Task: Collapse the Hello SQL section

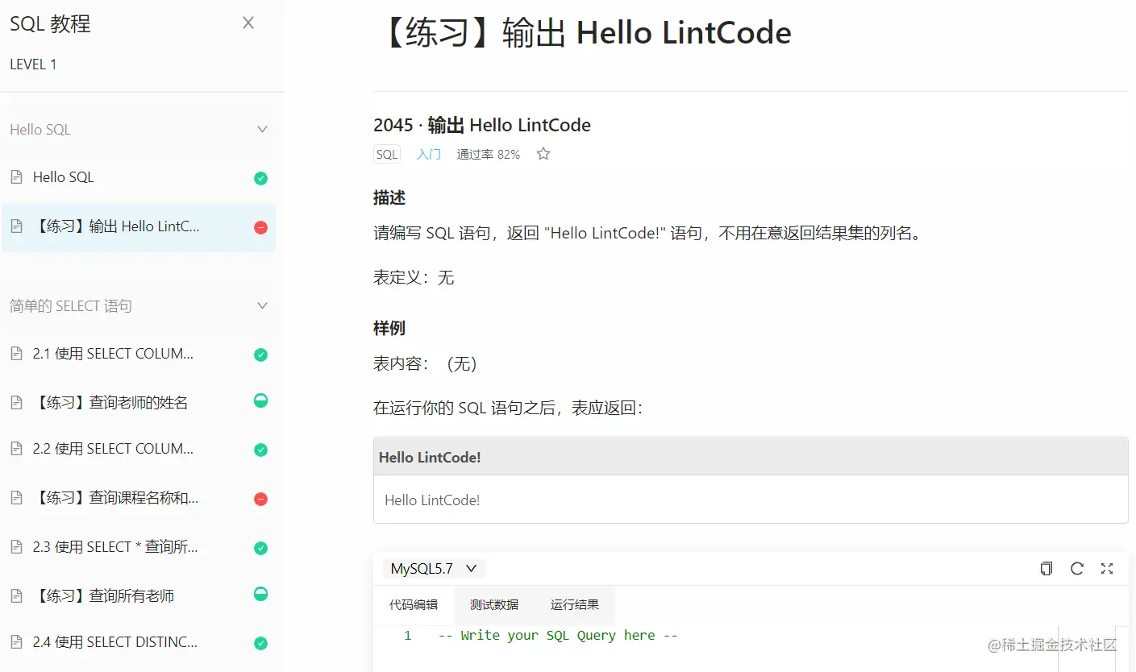Action: 262,129
